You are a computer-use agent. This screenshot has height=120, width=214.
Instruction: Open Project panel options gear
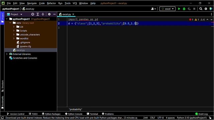click(x=49, y=14)
